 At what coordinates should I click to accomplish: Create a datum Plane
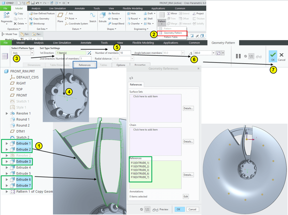pos(60,16)
